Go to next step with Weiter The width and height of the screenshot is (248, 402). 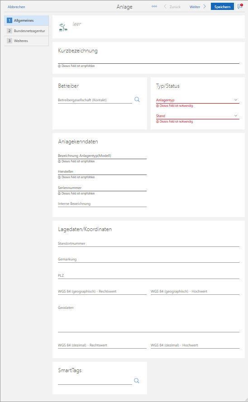coord(195,7)
